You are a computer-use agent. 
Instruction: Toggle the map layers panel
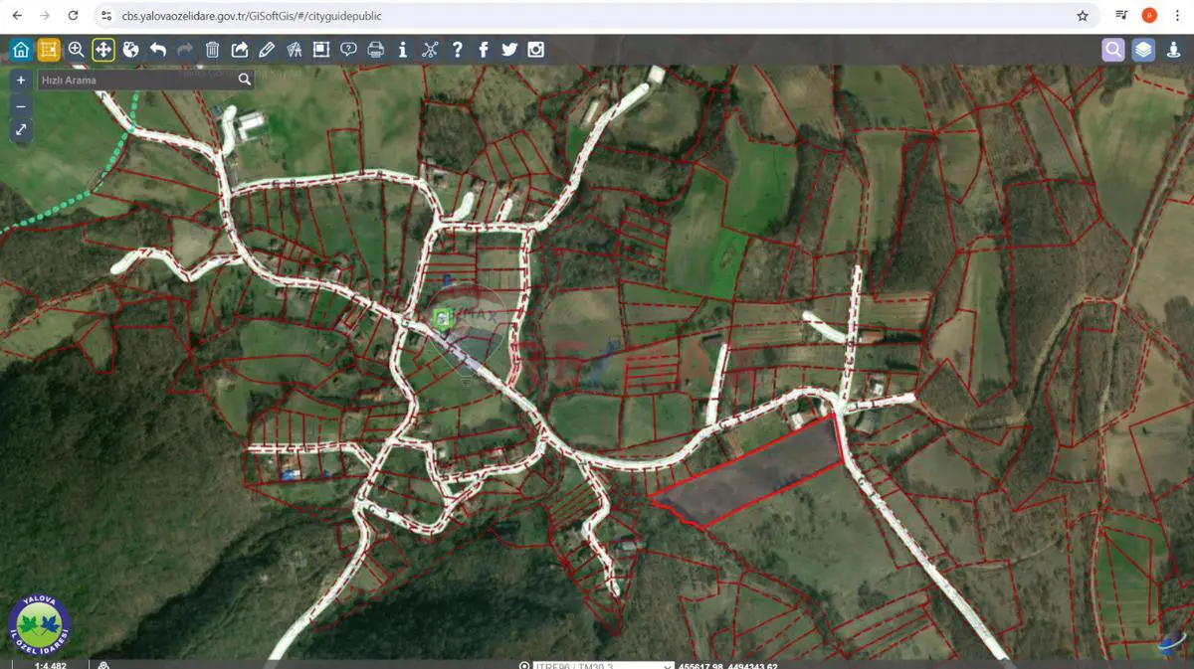coord(1143,50)
